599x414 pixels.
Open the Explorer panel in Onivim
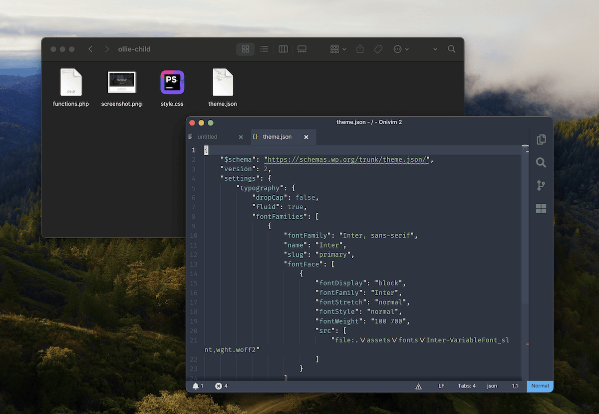click(541, 139)
